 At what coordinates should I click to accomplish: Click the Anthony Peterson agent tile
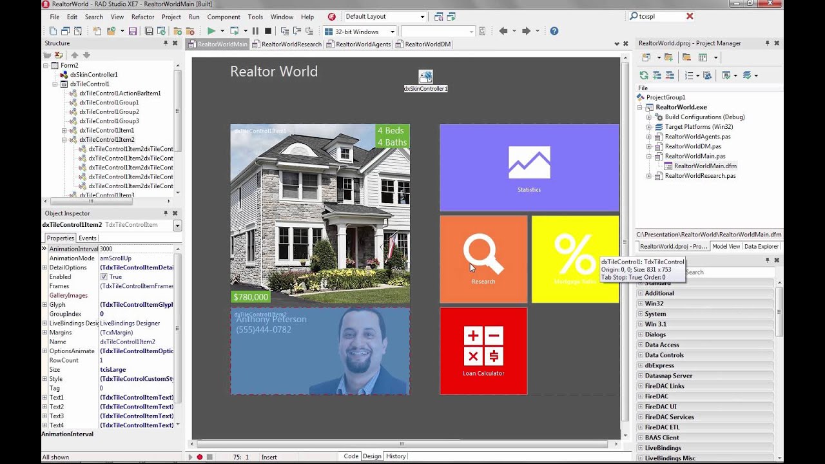coord(320,351)
